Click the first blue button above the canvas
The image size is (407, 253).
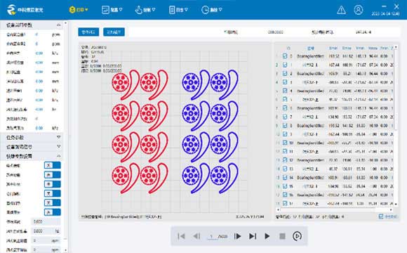tap(88, 32)
